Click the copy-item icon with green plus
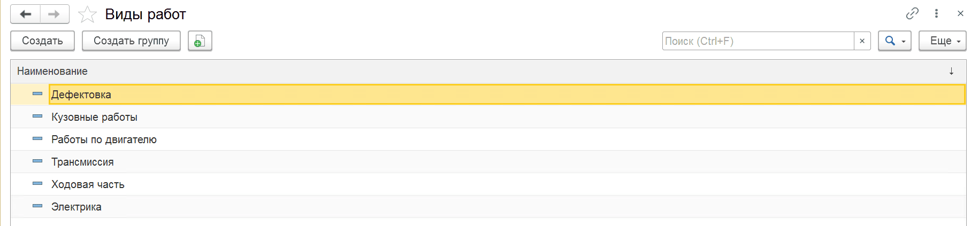971x226 pixels. click(200, 41)
